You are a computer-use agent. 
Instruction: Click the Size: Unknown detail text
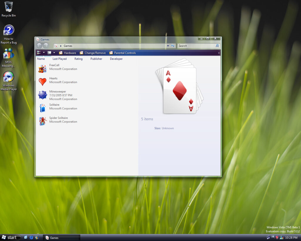coord(164,128)
